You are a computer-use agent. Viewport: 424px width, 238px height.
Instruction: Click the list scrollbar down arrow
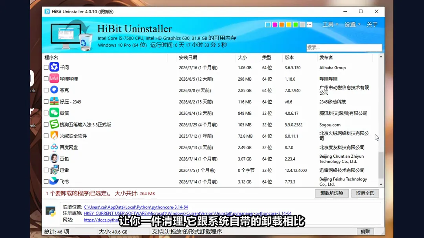pos(381,184)
